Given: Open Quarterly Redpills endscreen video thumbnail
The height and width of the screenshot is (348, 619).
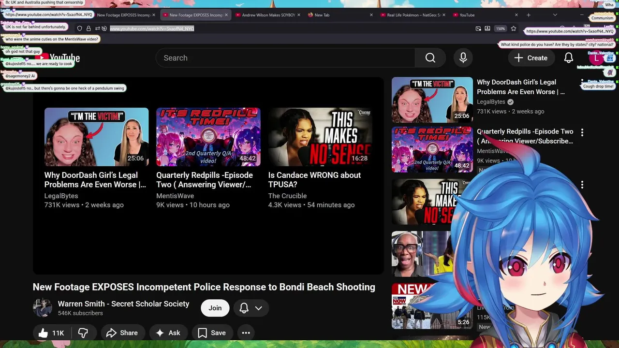Looking at the screenshot, I should click(x=208, y=137).
